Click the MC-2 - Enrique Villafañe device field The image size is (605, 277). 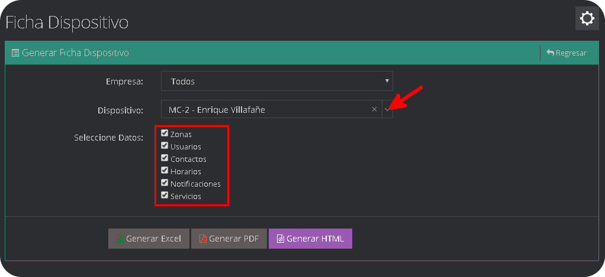(266, 109)
